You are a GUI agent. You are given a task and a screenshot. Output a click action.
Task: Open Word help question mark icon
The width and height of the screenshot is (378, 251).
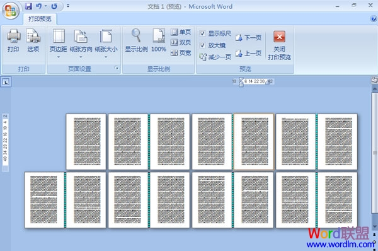(374, 19)
